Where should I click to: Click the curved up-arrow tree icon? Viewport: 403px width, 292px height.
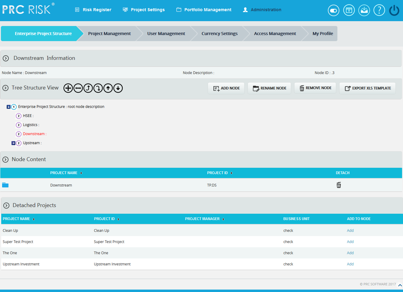click(x=88, y=88)
